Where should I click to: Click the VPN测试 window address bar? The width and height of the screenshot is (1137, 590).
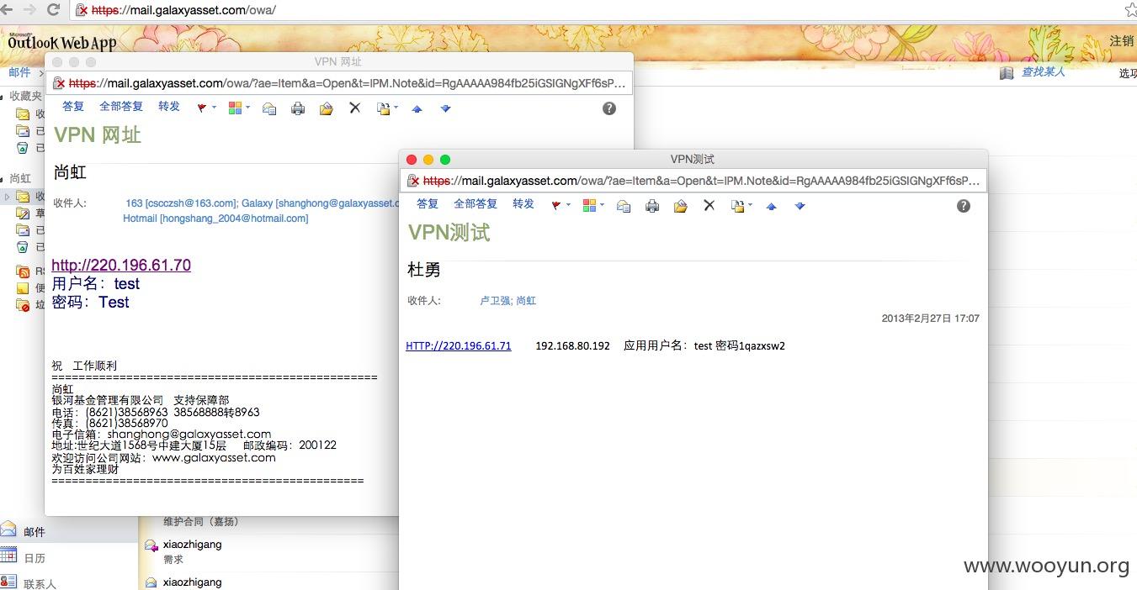pos(692,181)
